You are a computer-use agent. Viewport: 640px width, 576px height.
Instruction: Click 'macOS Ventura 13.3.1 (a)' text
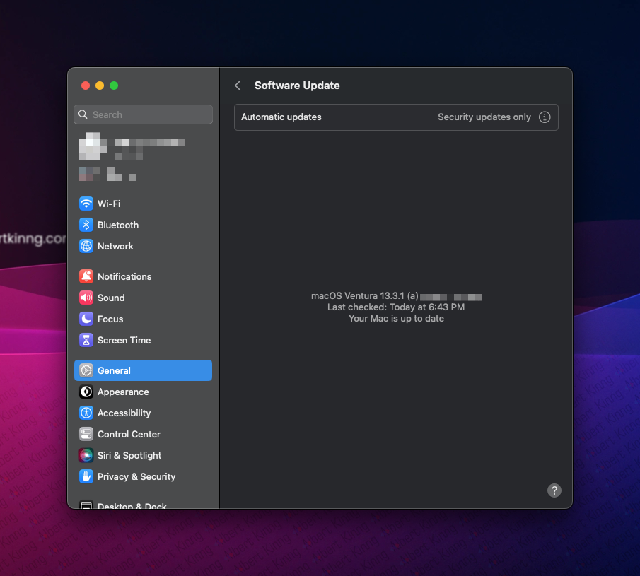(x=364, y=295)
